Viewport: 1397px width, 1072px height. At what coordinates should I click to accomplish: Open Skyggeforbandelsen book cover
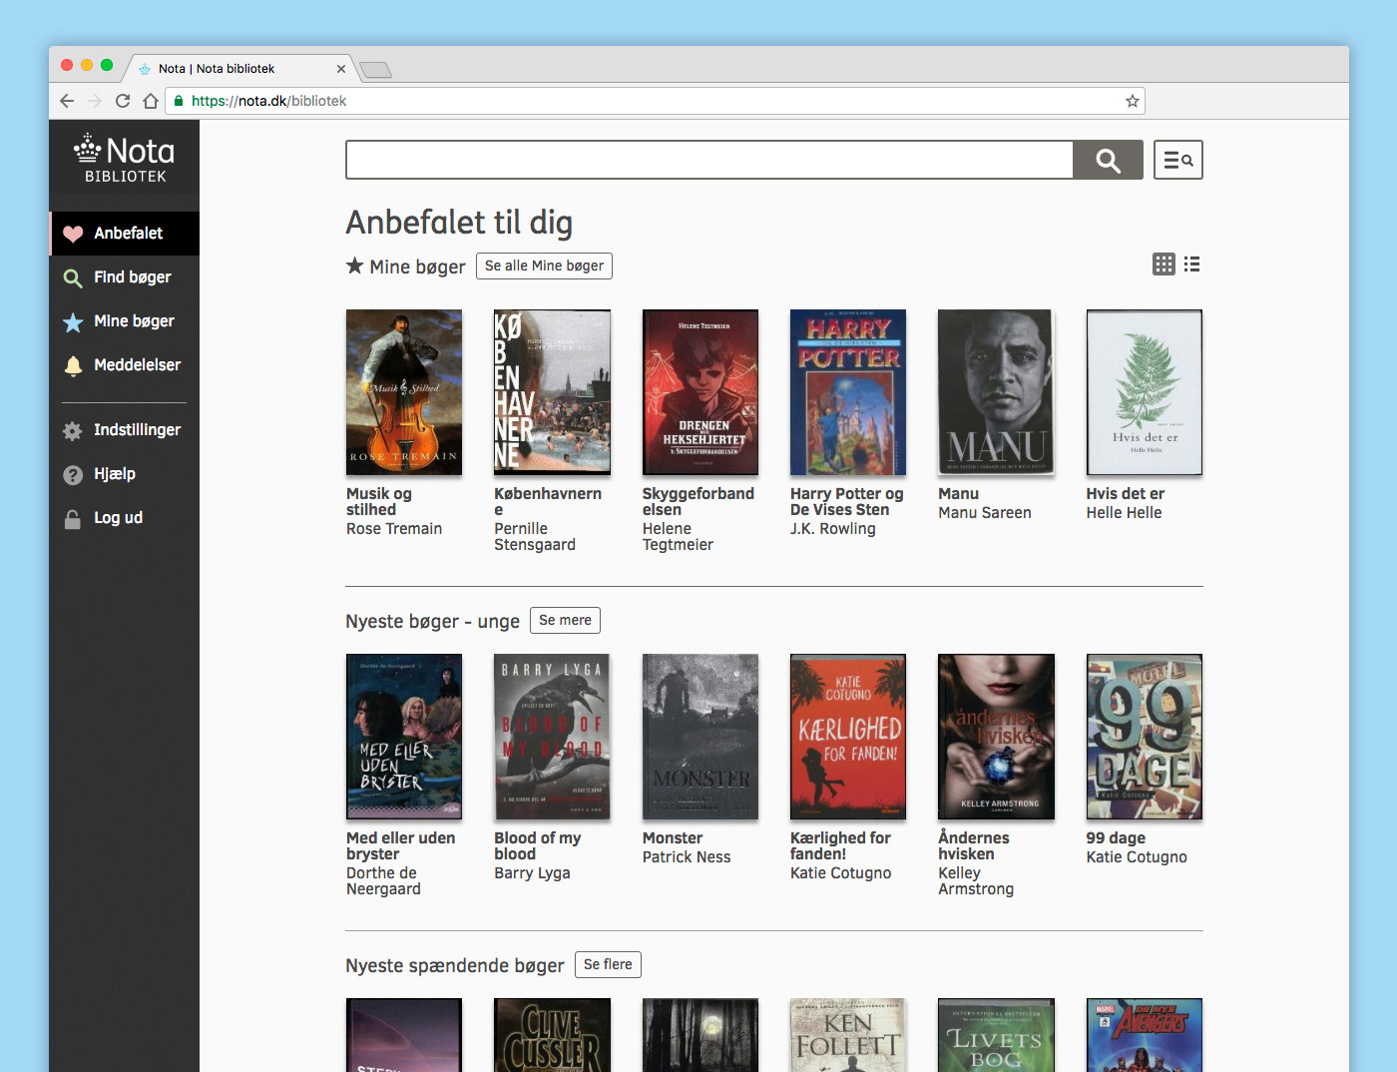click(700, 392)
